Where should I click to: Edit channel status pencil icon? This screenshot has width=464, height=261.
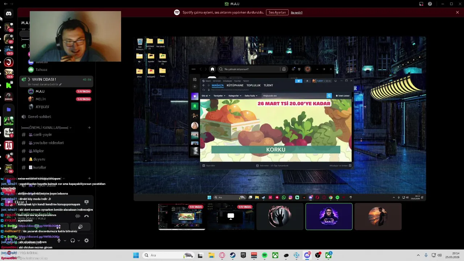pyautogui.click(x=60, y=84)
